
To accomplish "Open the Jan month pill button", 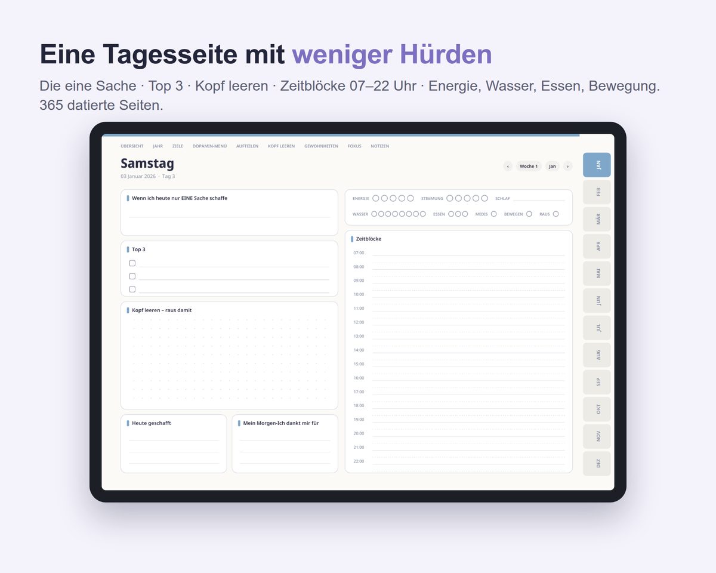I will pyautogui.click(x=553, y=167).
